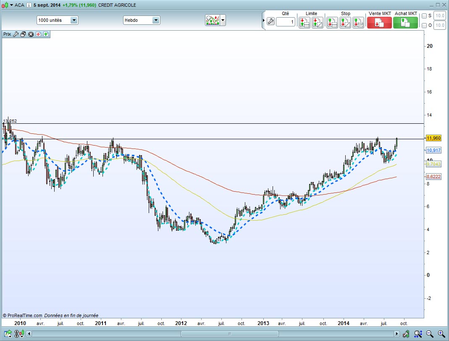Click the Qté quantity field
Screen dimensions: 449x341
coord(286,22)
